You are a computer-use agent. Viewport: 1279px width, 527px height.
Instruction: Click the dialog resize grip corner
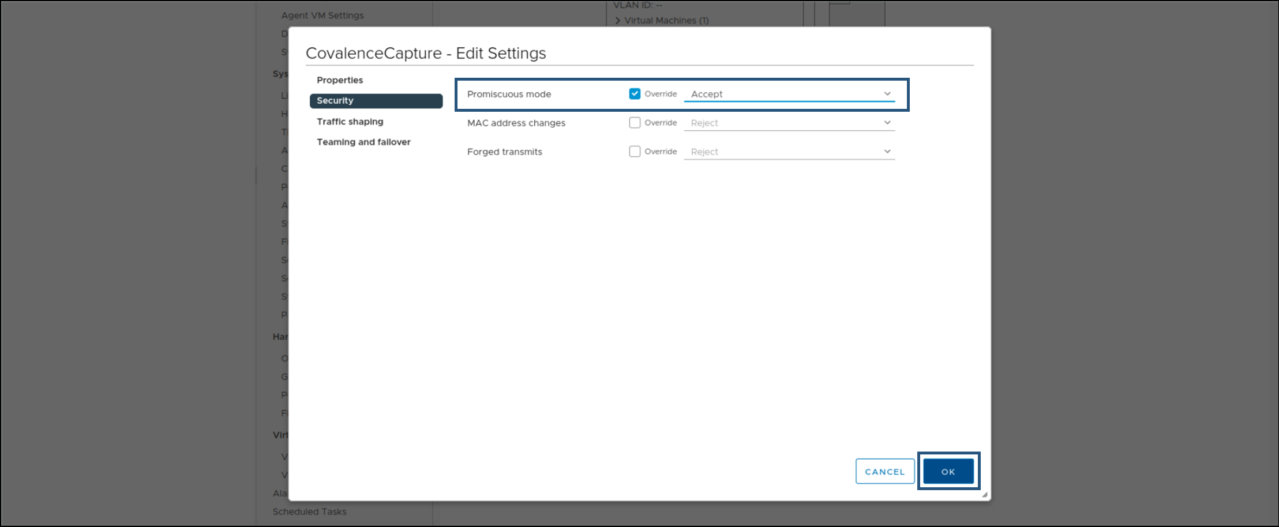(985, 495)
